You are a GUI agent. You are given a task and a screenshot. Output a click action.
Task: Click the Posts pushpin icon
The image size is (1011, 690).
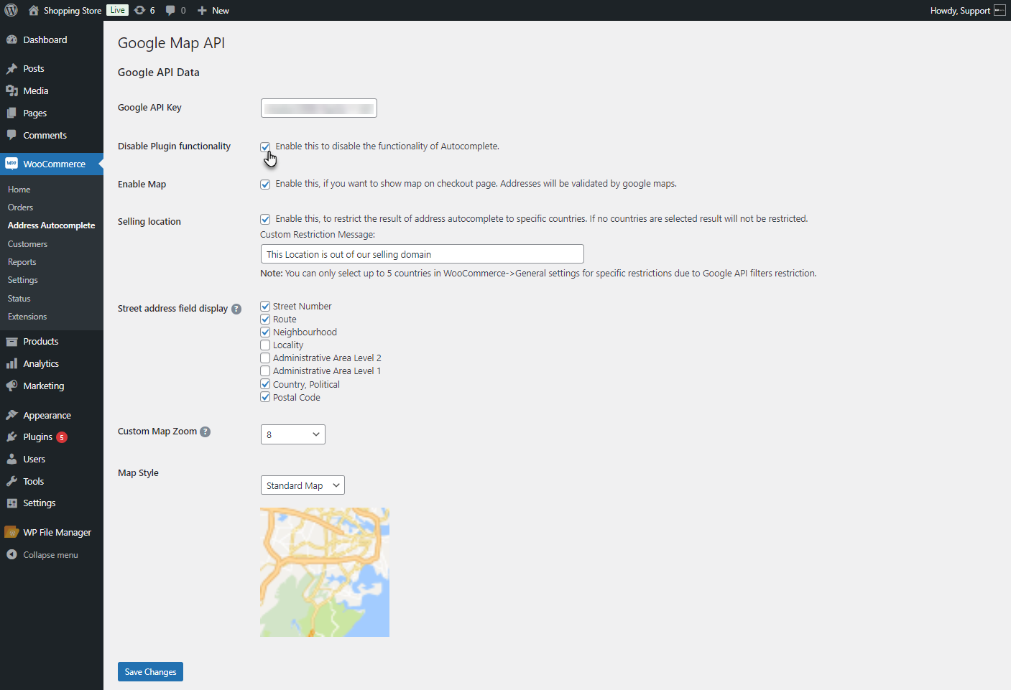[11, 69]
